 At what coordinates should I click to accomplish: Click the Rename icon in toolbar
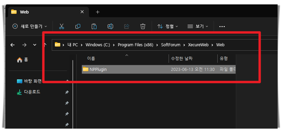pos(110,26)
